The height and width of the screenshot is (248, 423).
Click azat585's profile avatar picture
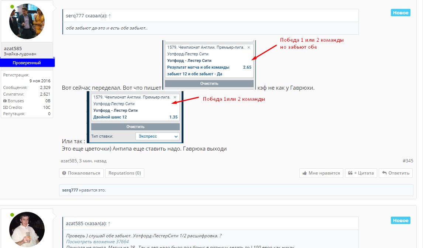27,21
